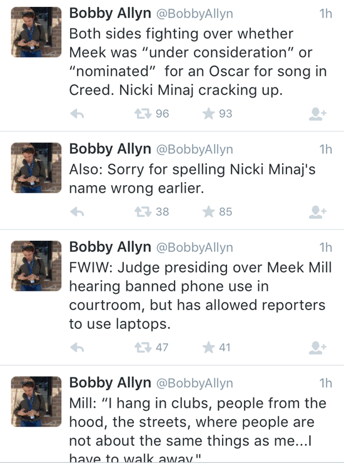Screen dimensions: 344x464
Task: Open @BobbyAllyn handle on first tweet
Action: click(x=195, y=14)
